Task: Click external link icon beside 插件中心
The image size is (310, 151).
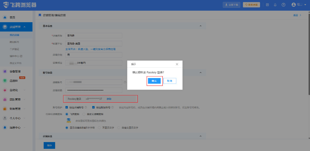Action: 21,56
